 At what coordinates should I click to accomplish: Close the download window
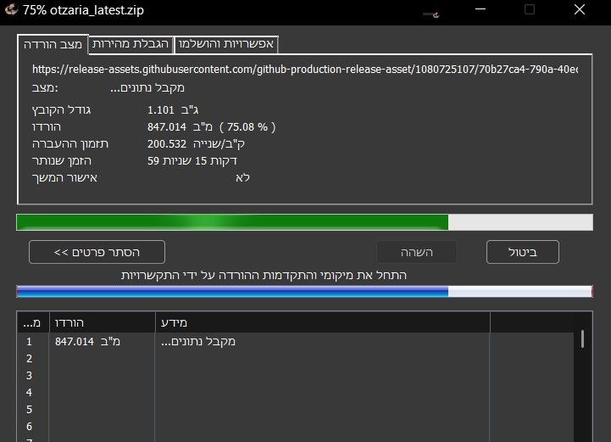[x=580, y=9]
